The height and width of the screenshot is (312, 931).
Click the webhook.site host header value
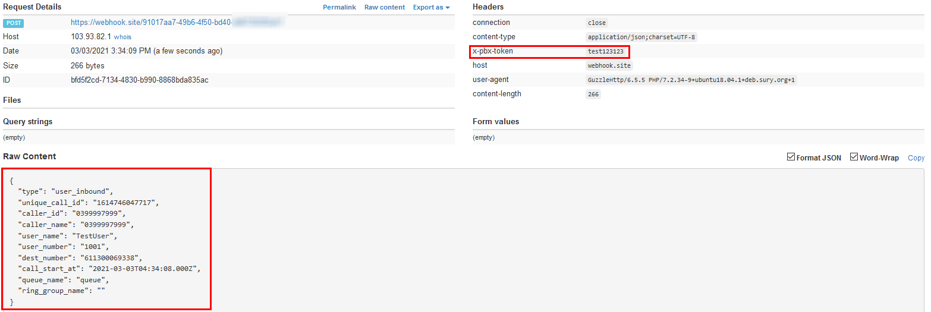click(x=609, y=65)
